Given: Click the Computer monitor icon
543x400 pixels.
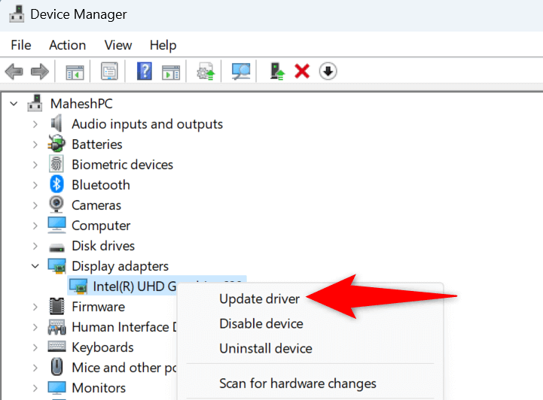Looking at the screenshot, I should coord(56,225).
